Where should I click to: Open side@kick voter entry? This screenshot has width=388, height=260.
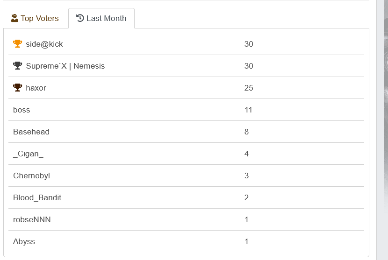point(44,44)
